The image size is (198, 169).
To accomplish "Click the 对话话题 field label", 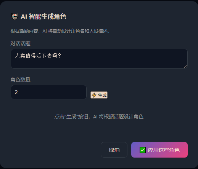I will click(21, 43).
